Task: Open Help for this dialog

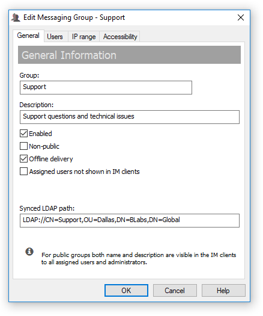Action: tap(223, 290)
